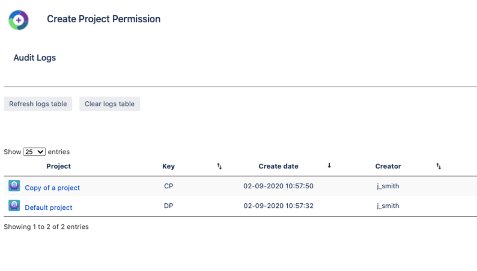The width and height of the screenshot is (477, 271).
Task: Click the sort arrows beside Creator column
Action: pos(439,166)
